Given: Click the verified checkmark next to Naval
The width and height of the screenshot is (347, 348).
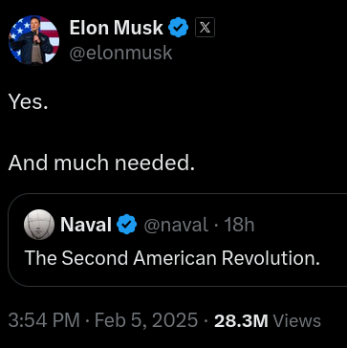Looking at the screenshot, I should click(127, 225).
